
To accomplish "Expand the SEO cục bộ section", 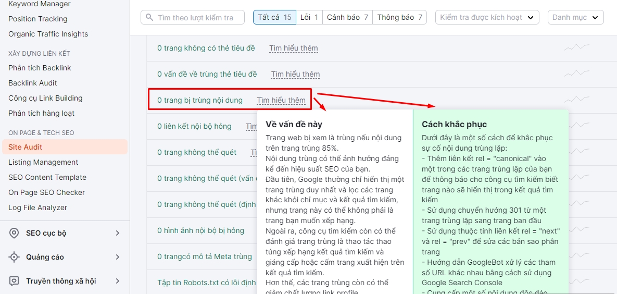I will 117,234.
